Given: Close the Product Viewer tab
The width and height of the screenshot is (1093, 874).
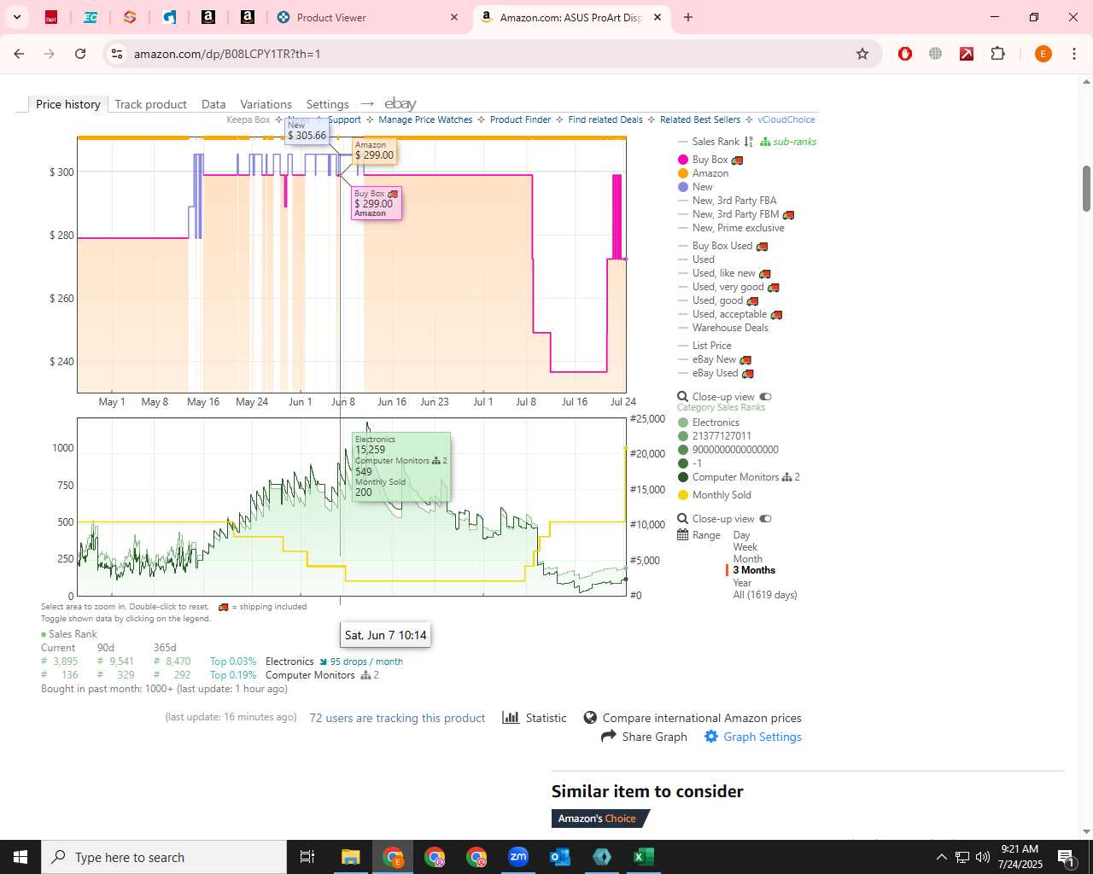Looking at the screenshot, I should point(454,17).
